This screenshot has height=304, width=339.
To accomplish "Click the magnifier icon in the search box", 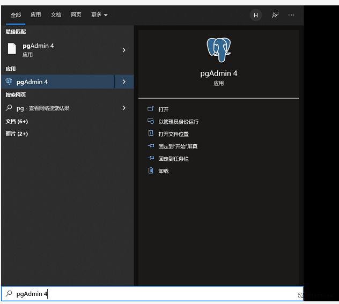I will tap(9, 293).
